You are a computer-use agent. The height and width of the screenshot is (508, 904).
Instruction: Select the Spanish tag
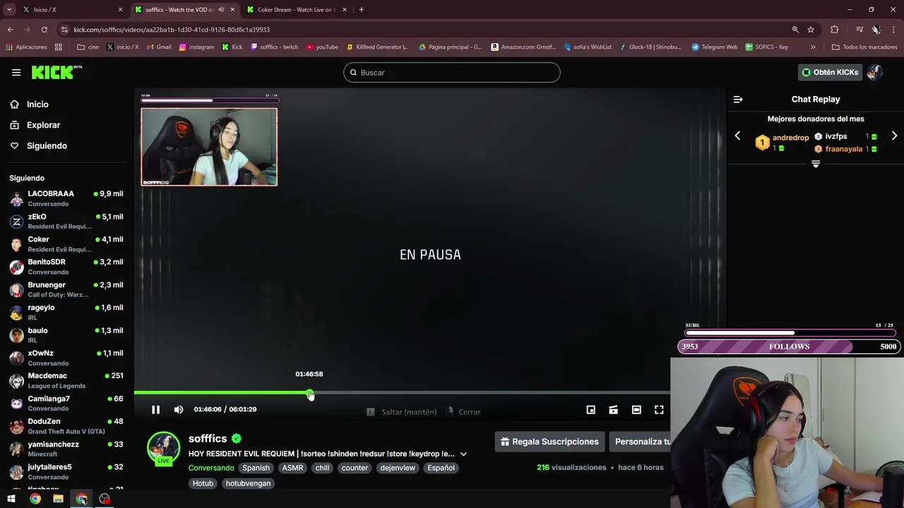pyautogui.click(x=256, y=468)
